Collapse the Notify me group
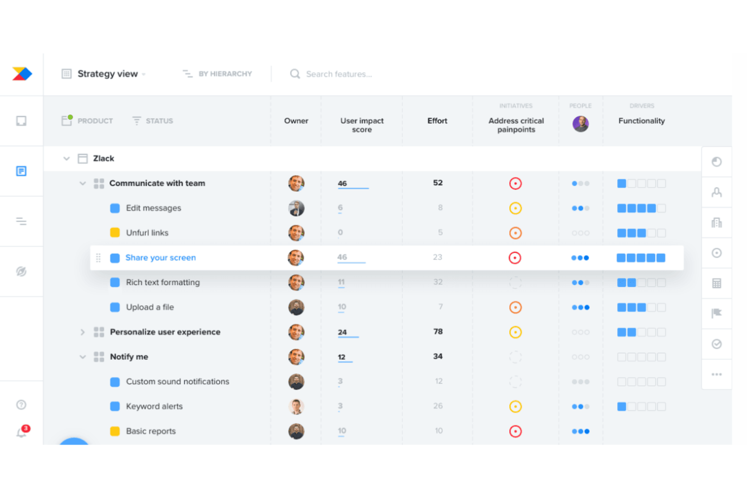Image resolution: width=747 pixels, height=498 pixels. (x=83, y=357)
